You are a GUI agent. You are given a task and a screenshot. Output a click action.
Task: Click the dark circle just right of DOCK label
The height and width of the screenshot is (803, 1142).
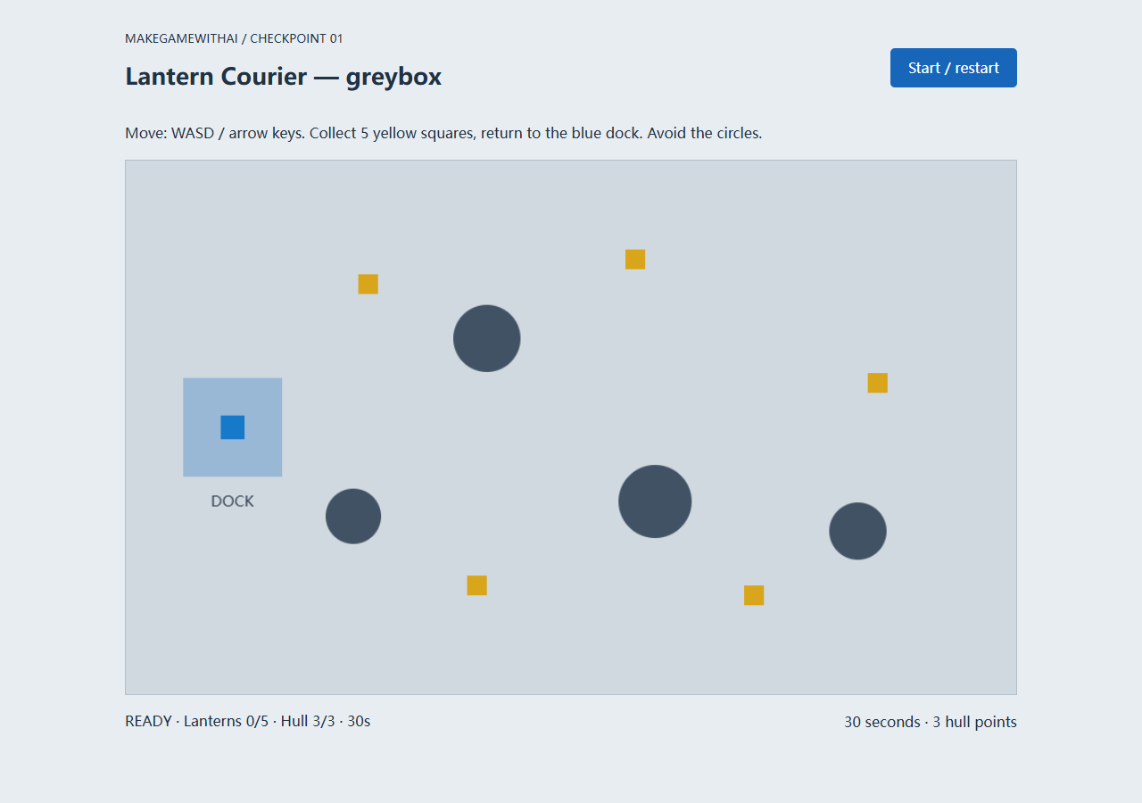pos(353,516)
